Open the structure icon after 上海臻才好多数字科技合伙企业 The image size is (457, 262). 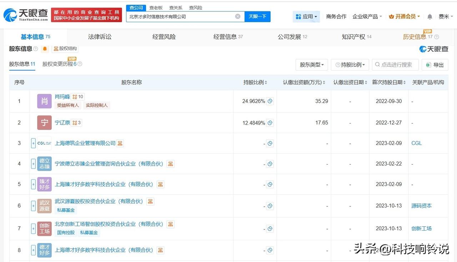tap(161, 185)
